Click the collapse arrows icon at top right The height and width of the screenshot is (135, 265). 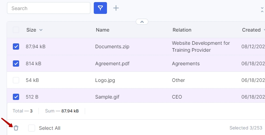pos(262,10)
